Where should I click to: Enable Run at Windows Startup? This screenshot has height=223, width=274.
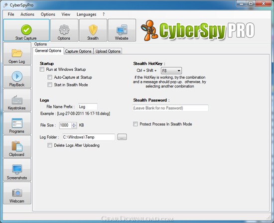(42, 69)
